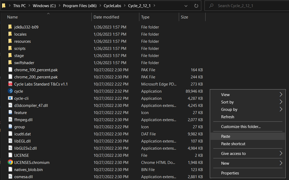The image size is (289, 180).
Task: Click the BIN File type cell
Action: (148, 170)
